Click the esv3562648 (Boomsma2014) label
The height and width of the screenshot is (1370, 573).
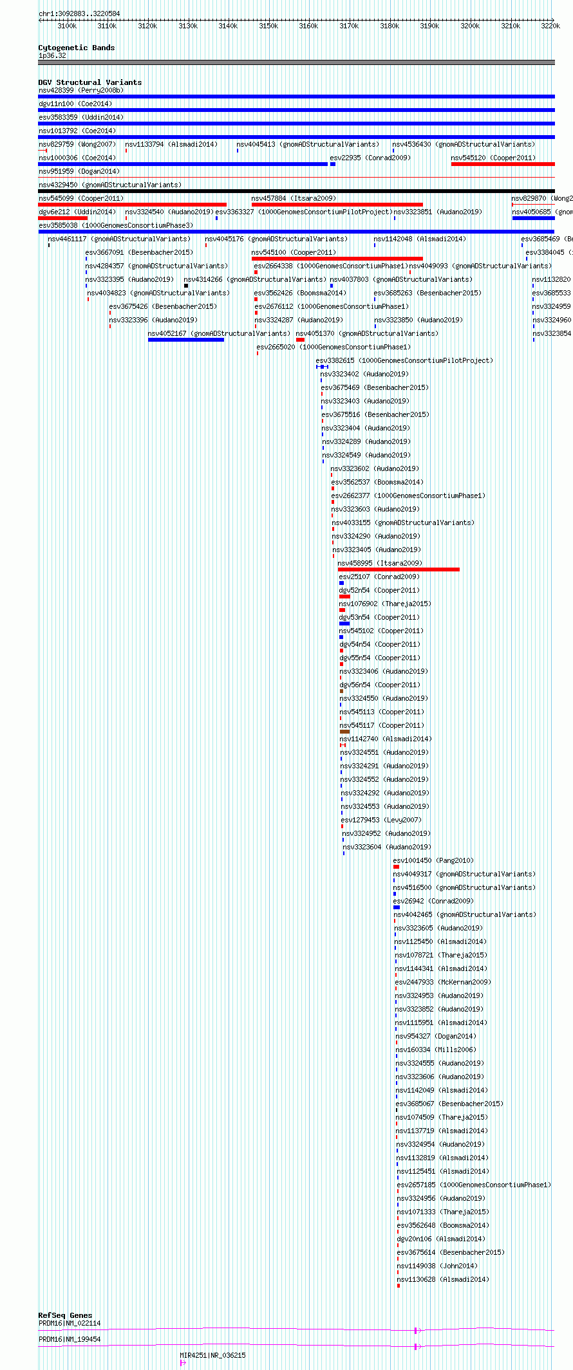tap(443, 1226)
